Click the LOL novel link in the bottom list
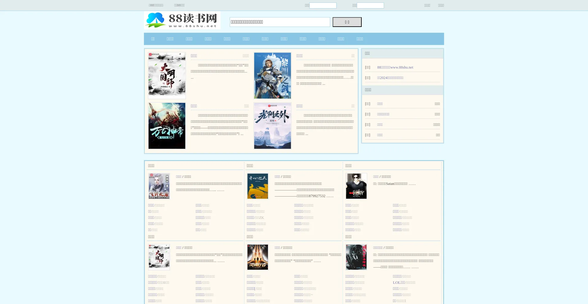 point(398,282)
